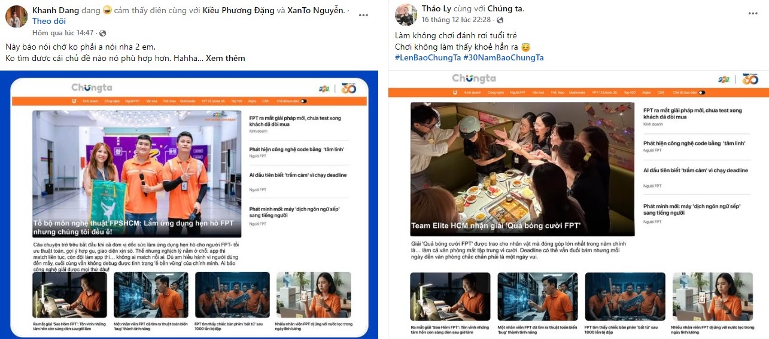
Task: Open the 'Team Elite HCM' group photo
Action: pos(522,169)
